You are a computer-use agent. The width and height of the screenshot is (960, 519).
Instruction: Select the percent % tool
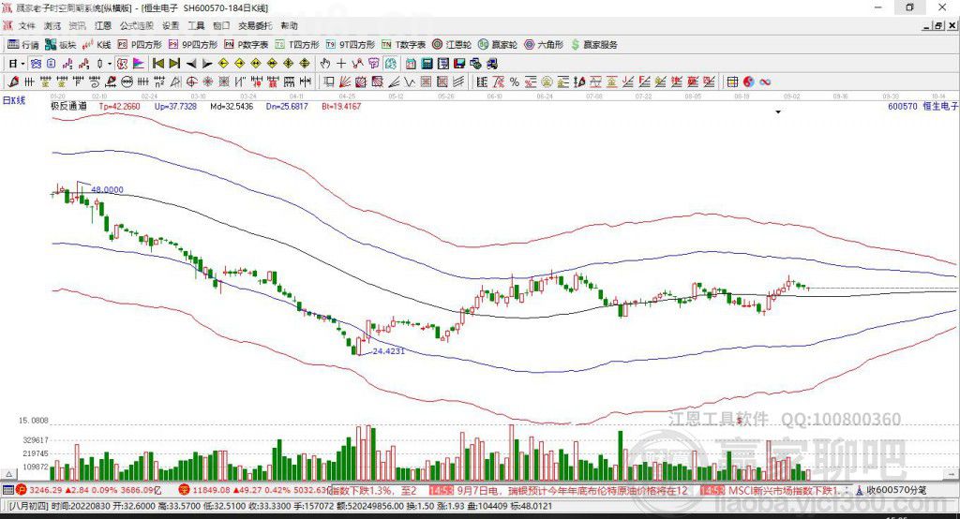(x=515, y=82)
